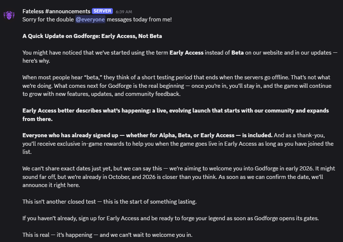This screenshot has height=242, width=343.
Task: Click the "You might have noticed" sentence start
Action: (48, 53)
